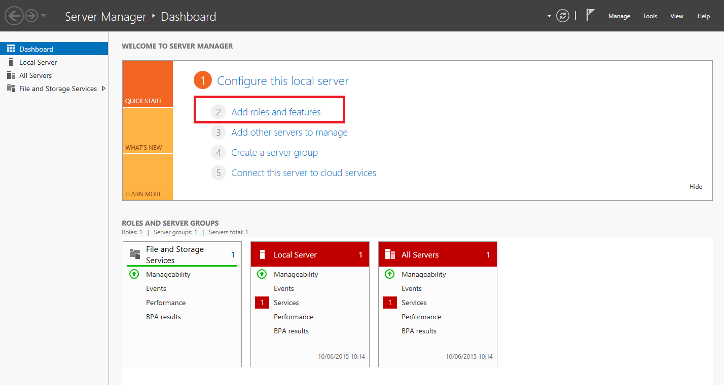
Task: Open Performance in File and Storage Services tile
Action: pos(166,303)
